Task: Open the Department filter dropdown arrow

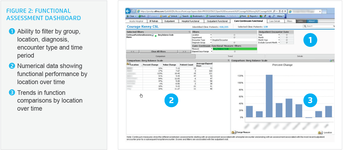Action: (x=211, y=37)
